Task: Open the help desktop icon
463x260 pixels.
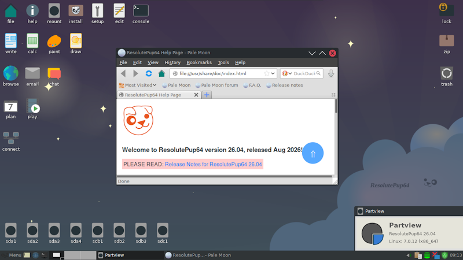Action: 32,11
